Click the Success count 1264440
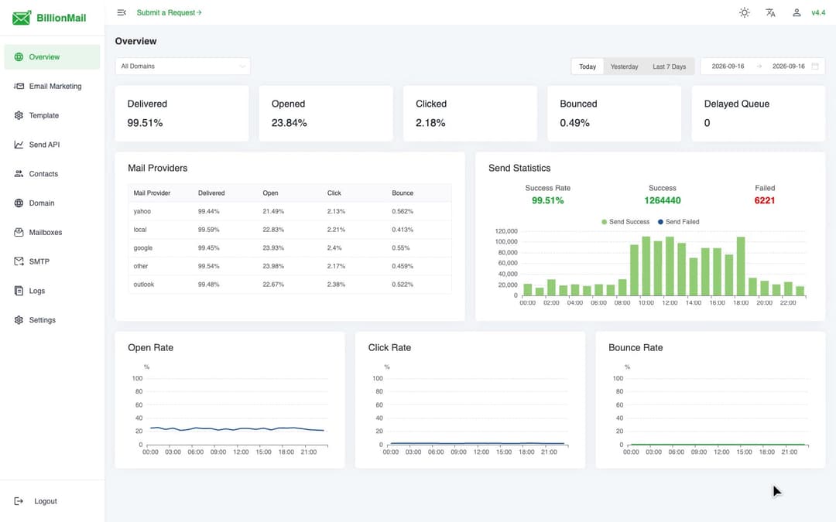 point(662,200)
